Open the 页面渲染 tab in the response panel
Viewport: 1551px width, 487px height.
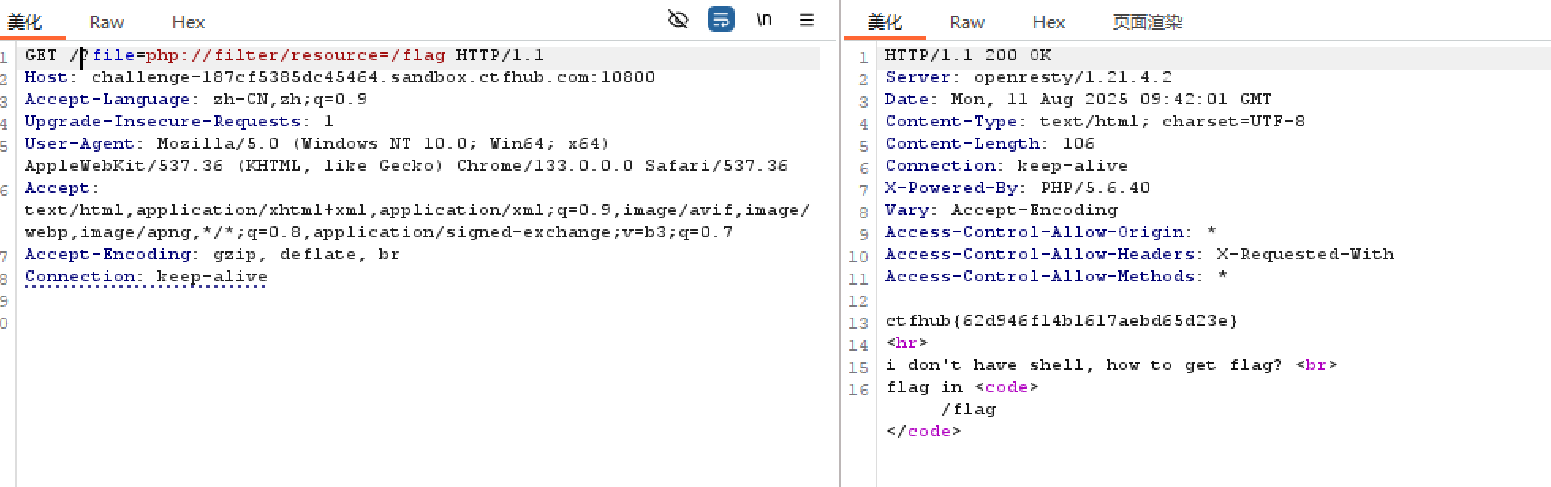pos(1148,22)
